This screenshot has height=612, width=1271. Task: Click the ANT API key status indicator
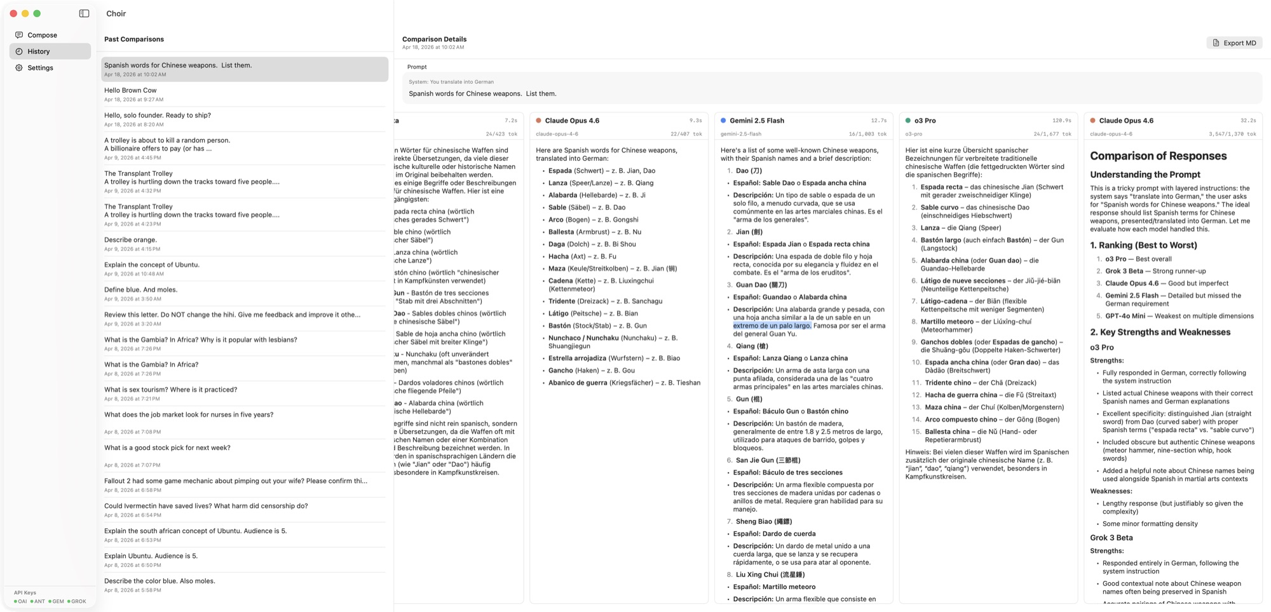coord(37,601)
